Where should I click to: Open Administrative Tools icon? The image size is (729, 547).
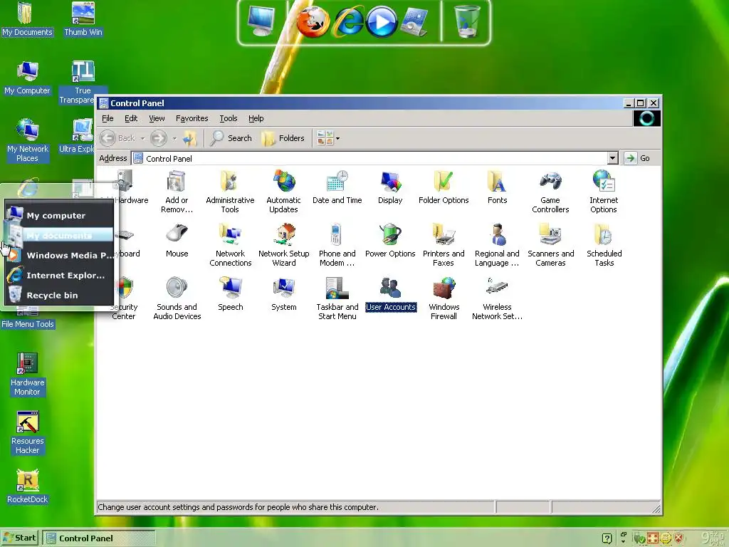click(x=230, y=192)
